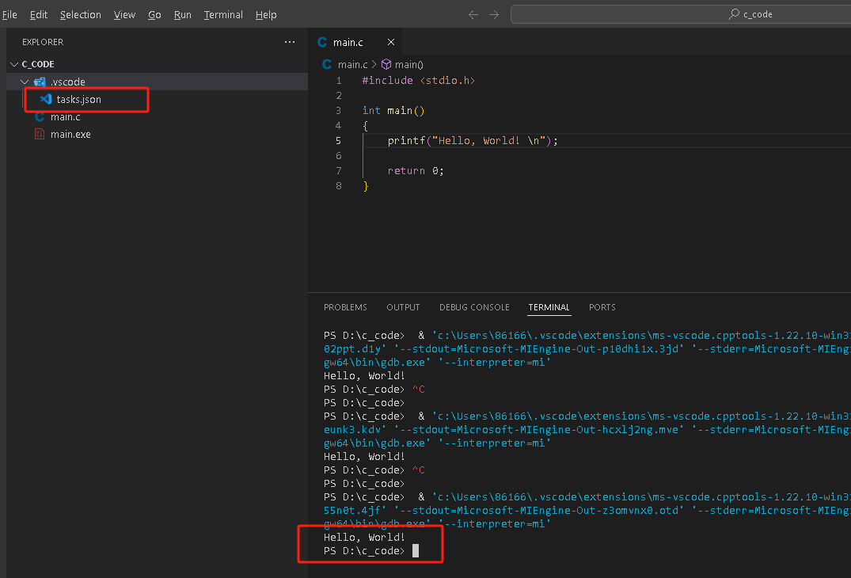The width and height of the screenshot is (851, 578).
Task: Click the cube symbol icon in breadcrumb
Action: click(x=386, y=65)
